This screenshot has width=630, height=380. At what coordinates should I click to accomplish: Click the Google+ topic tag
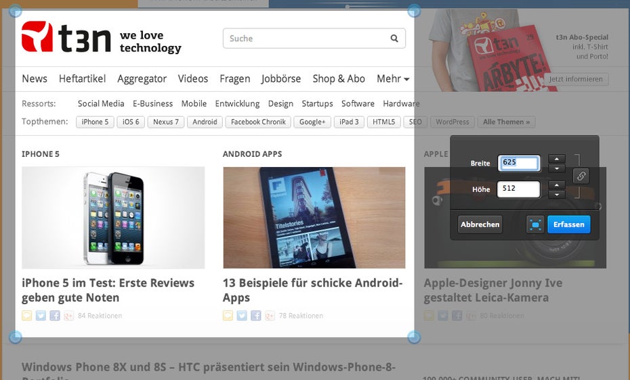point(312,122)
